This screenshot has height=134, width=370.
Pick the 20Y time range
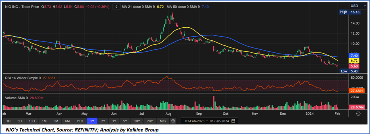150,121
